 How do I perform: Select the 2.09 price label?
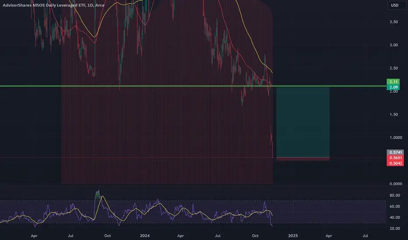(393, 87)
